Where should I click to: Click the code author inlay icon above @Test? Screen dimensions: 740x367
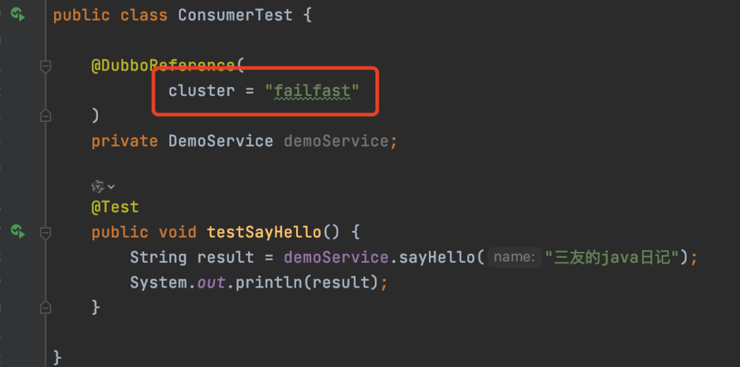point(98,187)
